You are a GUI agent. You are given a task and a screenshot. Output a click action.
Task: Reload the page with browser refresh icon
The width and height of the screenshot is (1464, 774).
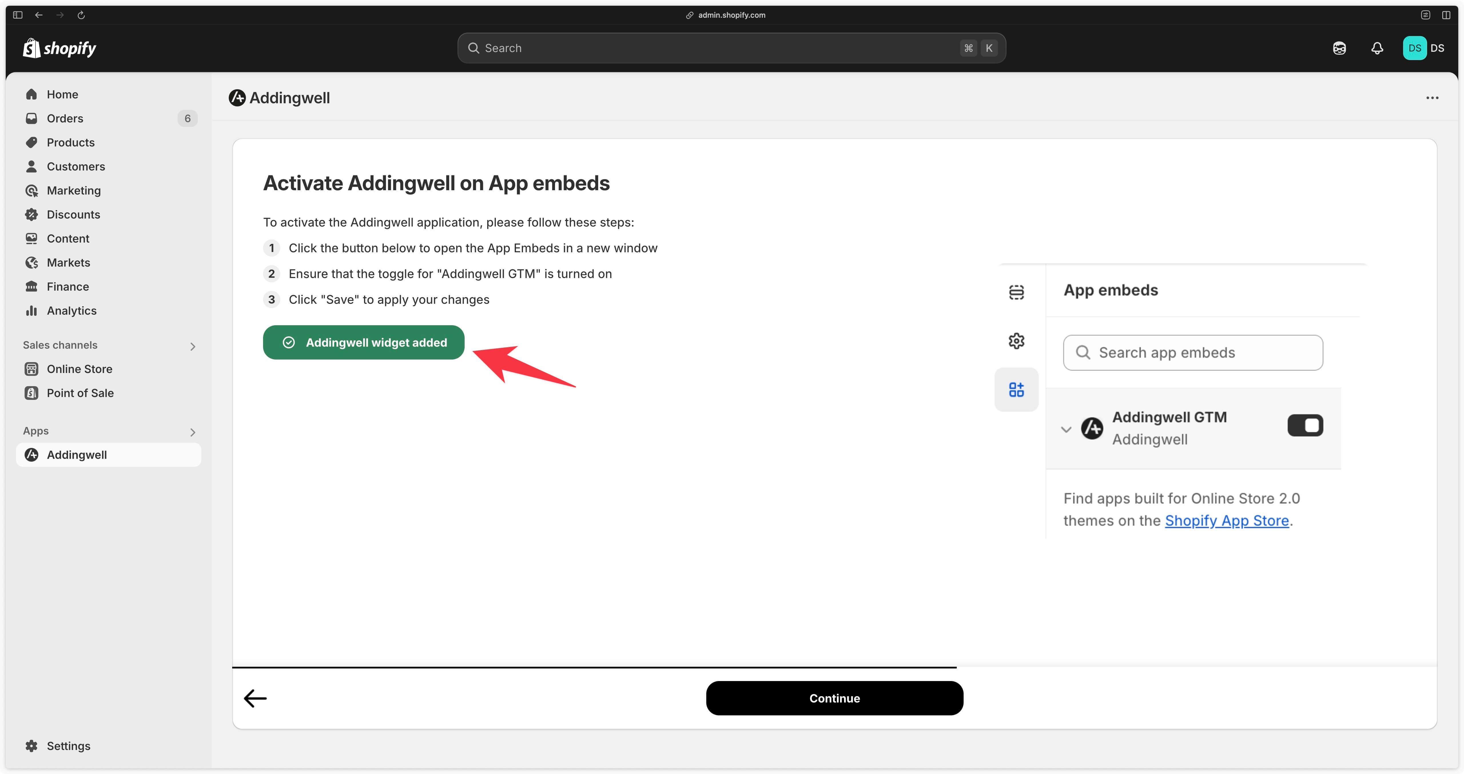(x=81, y=15)
